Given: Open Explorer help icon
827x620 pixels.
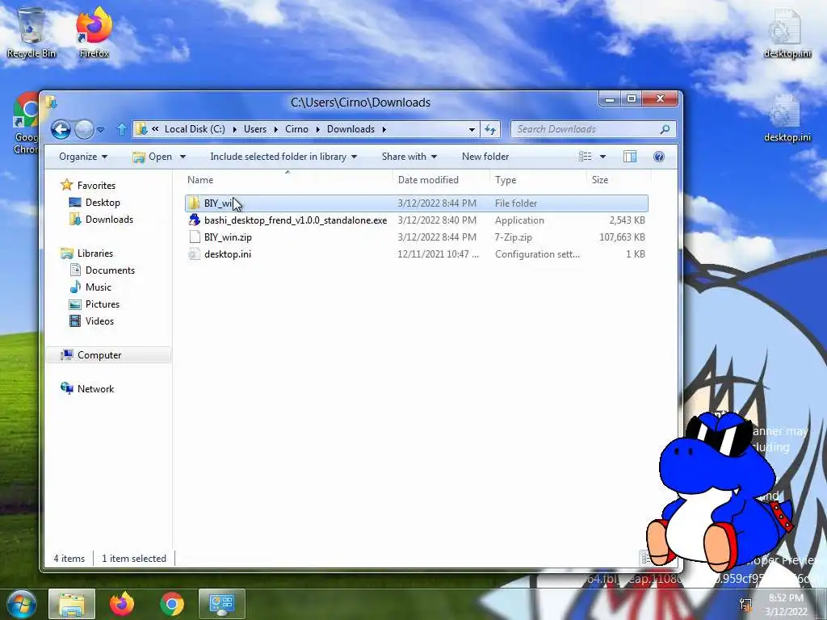Looking at the screenshot, I should (x=659, y=157).
